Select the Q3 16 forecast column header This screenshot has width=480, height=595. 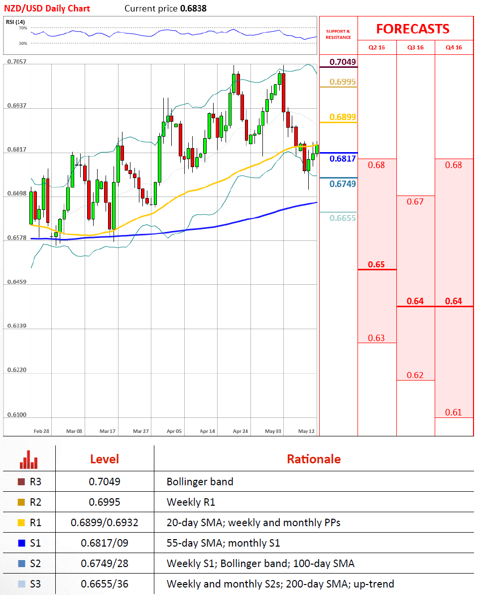pyautogui.click(x=415, y=47)
